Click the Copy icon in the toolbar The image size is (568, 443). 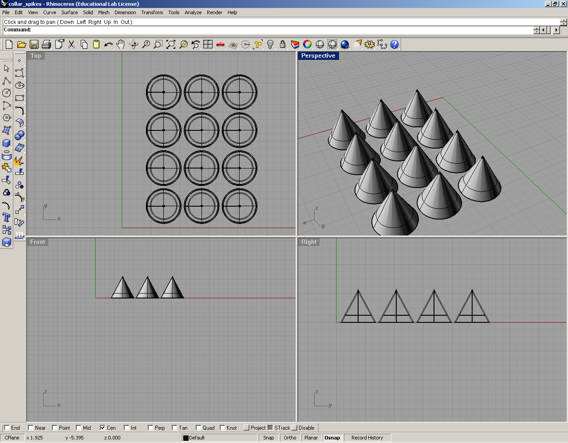pos(84,44)
